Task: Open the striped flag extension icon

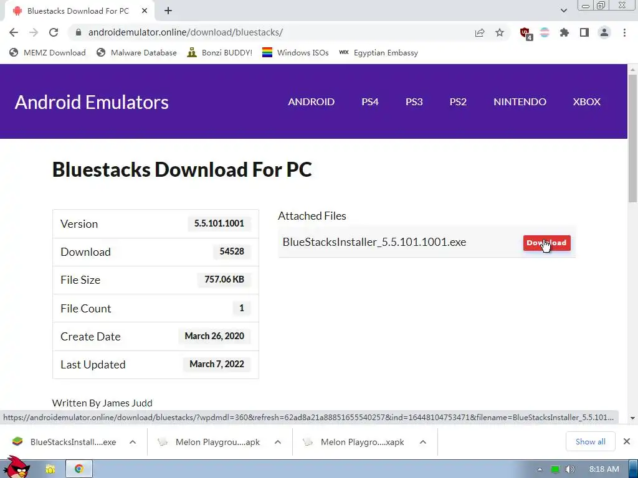Action: (545, 32)
